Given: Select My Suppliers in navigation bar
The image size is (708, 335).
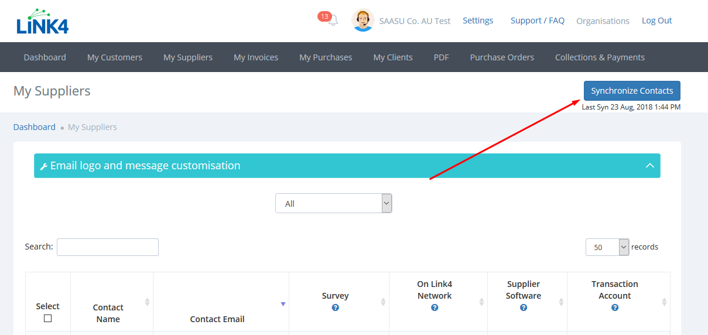Looking at the screenshot, I should (188, 57).
